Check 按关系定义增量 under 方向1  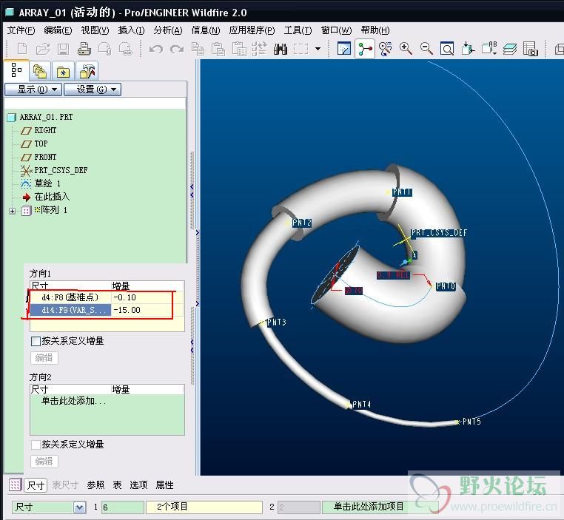[x=36, y=341]
